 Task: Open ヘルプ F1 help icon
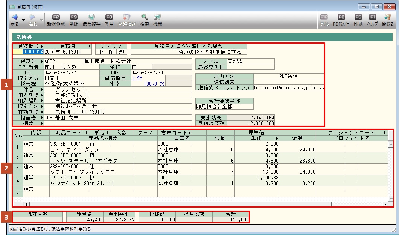[x=372, y=17]
